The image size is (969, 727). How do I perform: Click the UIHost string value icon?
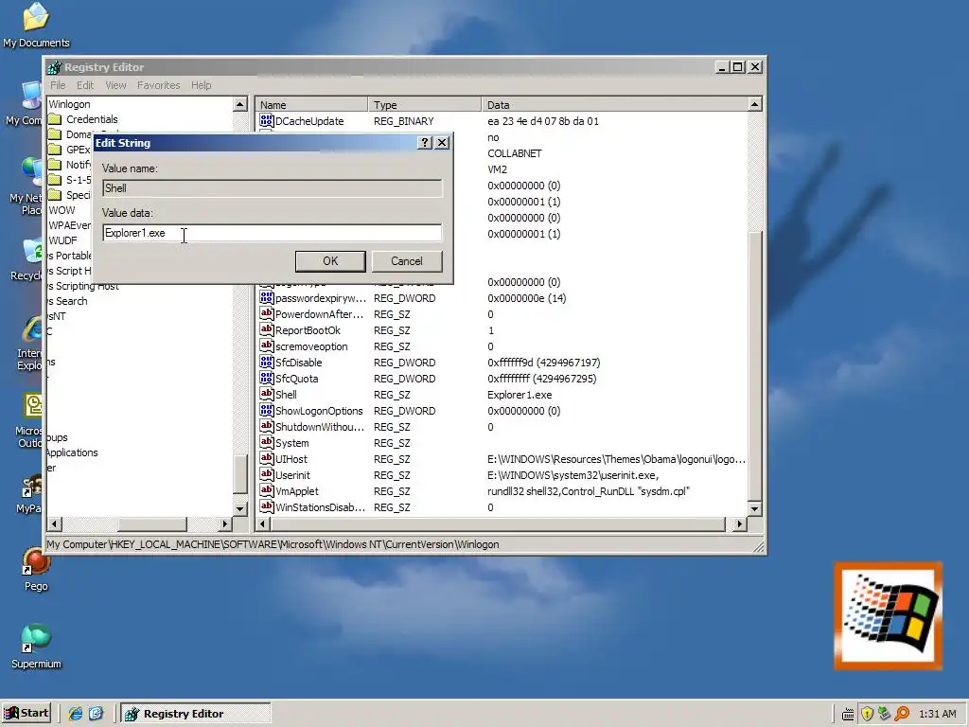point(266,458)
